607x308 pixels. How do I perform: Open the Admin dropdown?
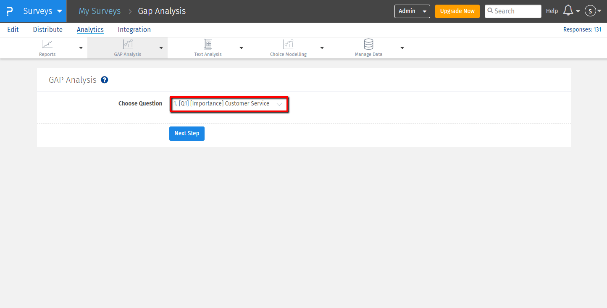(412, 11)
